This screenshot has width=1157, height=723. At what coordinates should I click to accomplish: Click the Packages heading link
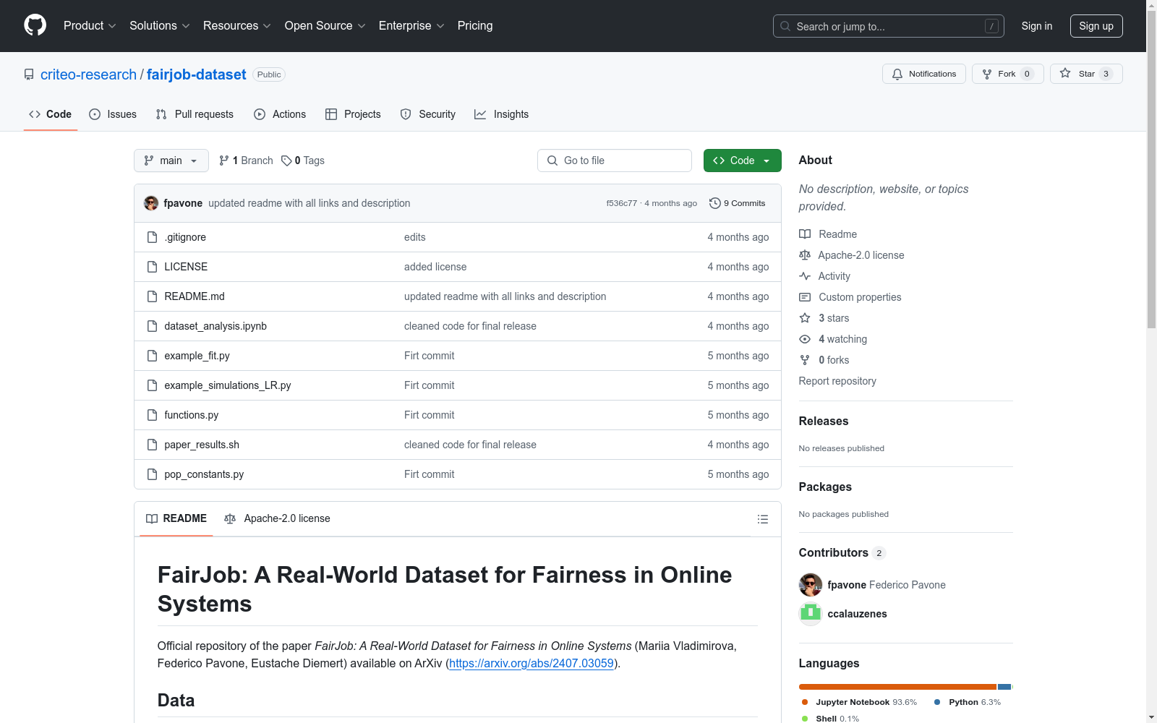825,487
